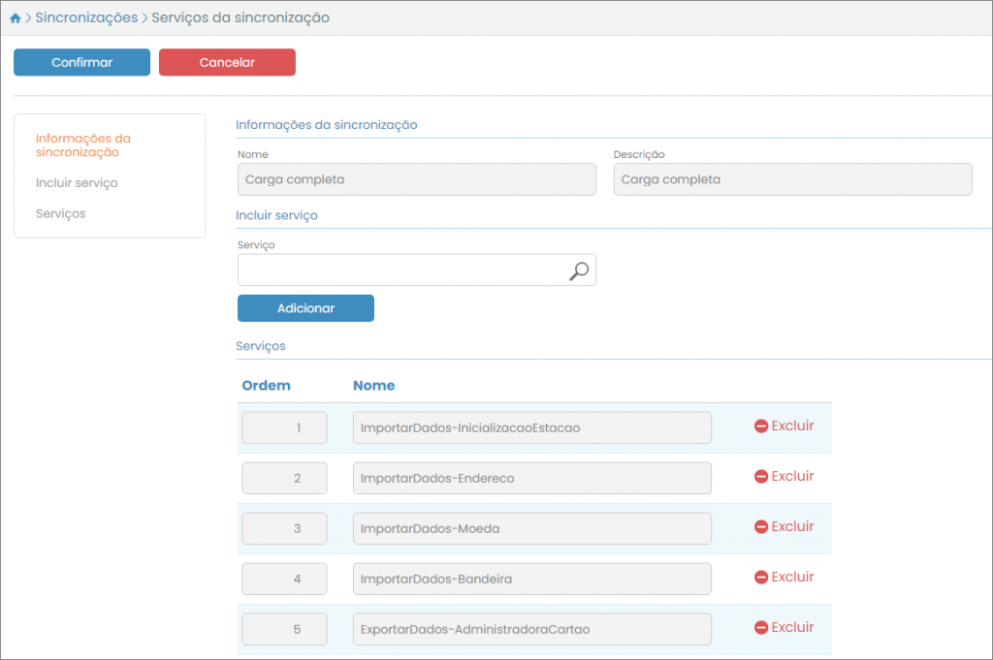Open Sincronizações breadcrumb link
This screenshot has width=993, height=660.
tap(86, 17)
